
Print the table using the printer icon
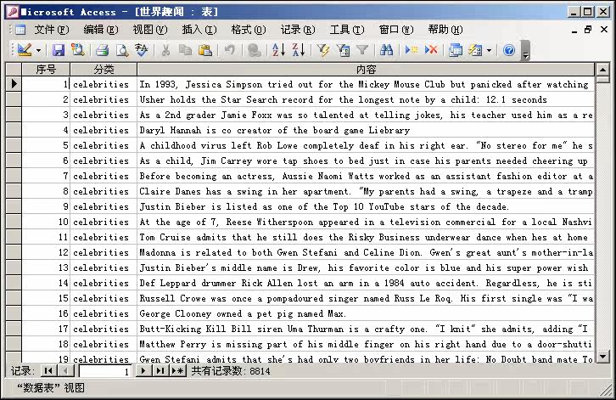pyautogui.click(x=102, y=50)
